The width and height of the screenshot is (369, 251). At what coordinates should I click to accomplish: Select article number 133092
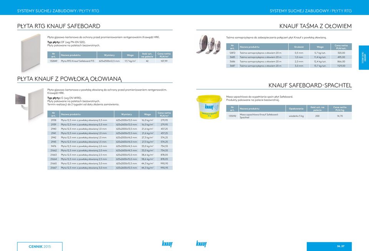232,116
